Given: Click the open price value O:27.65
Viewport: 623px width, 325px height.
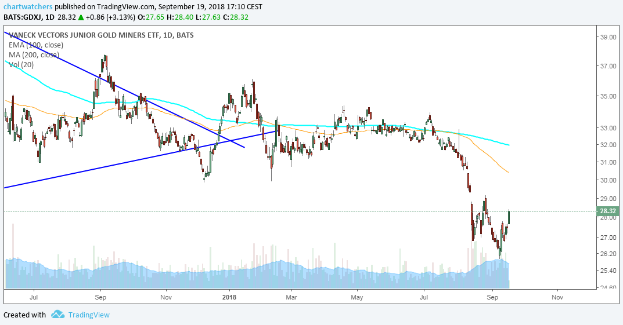Looking at the screenshot, I should coord(152,17).
